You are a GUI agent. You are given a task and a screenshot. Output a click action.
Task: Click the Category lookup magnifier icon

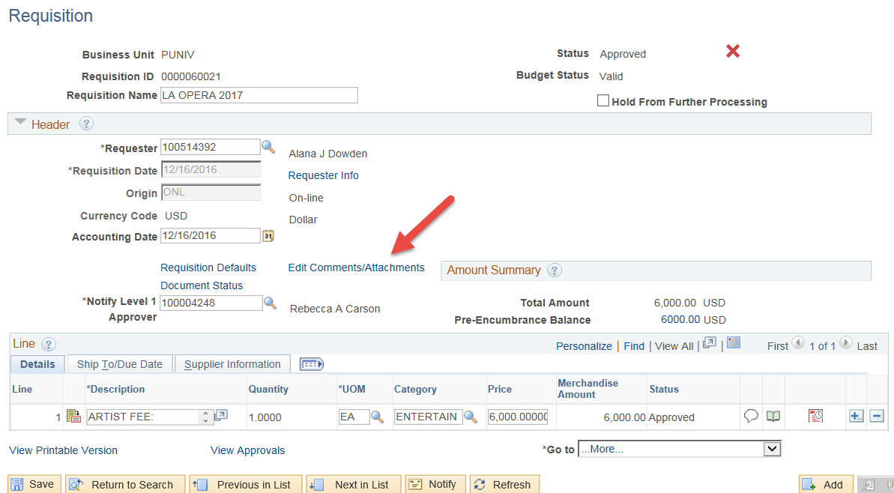[x=471, y=417]
